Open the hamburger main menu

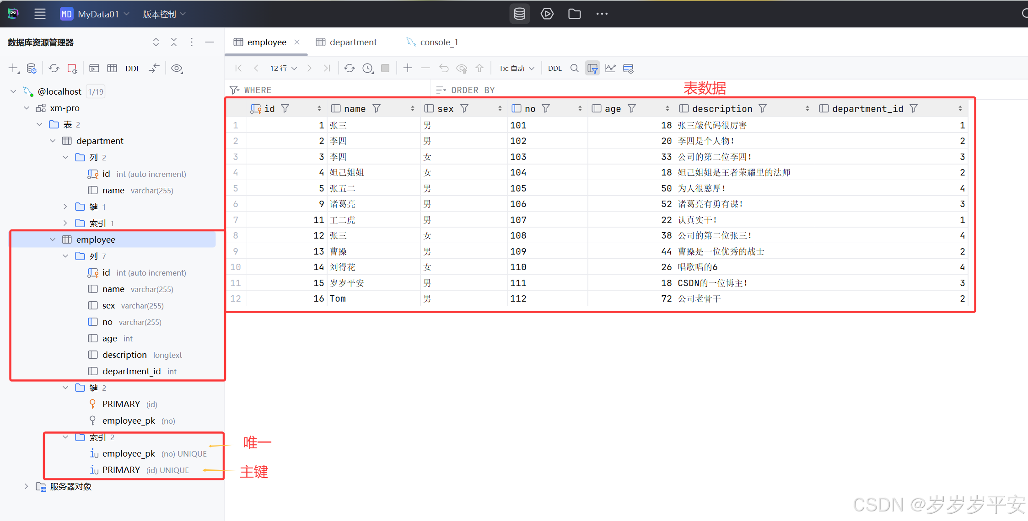40,14
